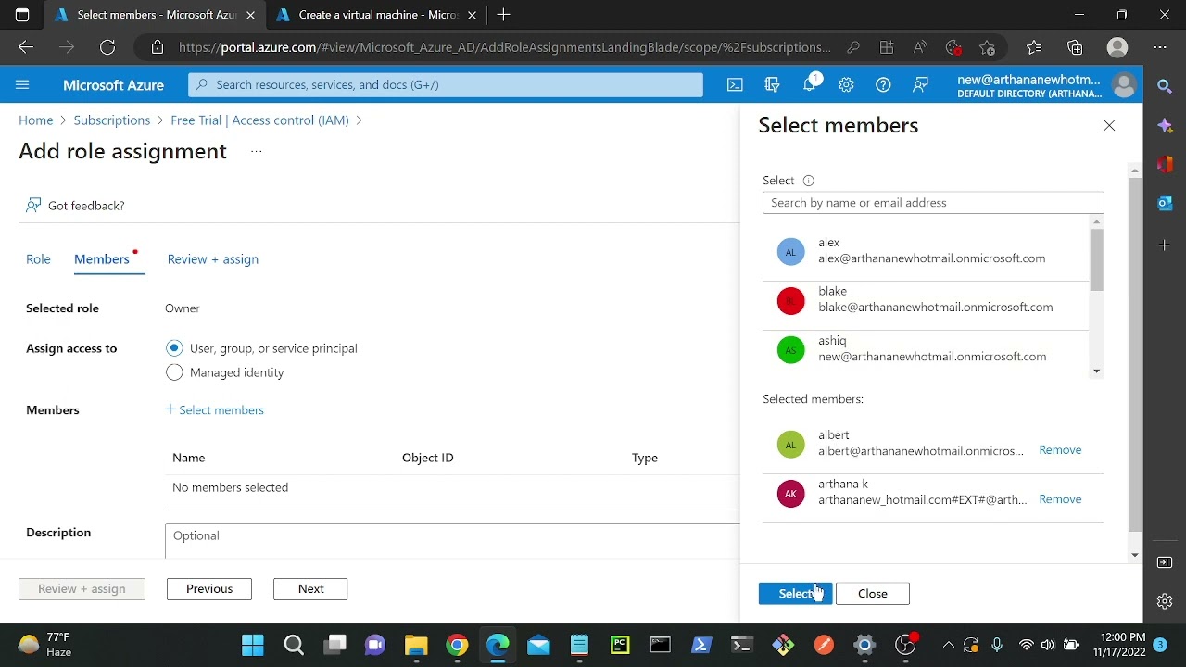Switch to the Role tab
The image size is (1186, 667).
pos(38,259)
